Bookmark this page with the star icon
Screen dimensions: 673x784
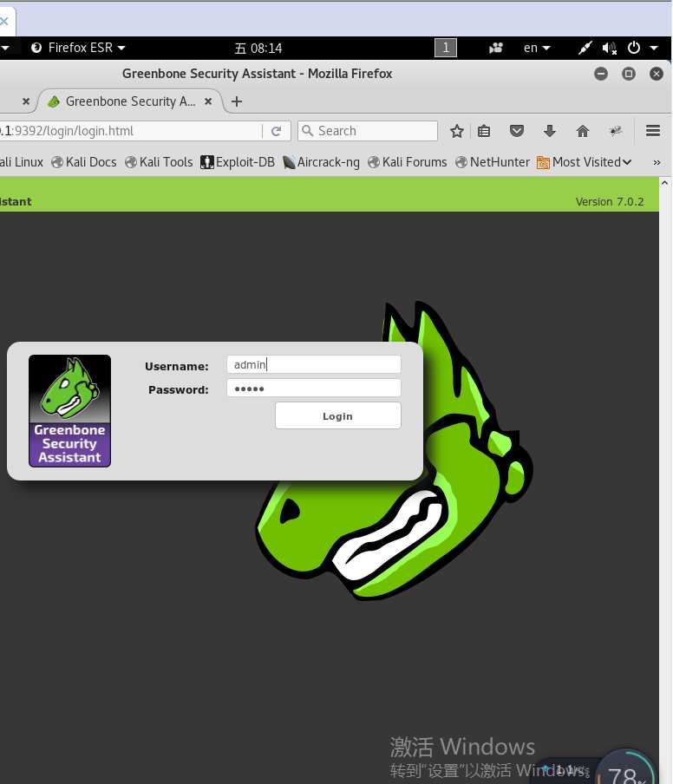click(456, 131)
